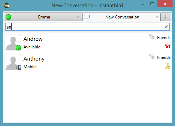Clear the search text with the X
175x126 pixels.
pyautogui.click(x=166, y=27)
